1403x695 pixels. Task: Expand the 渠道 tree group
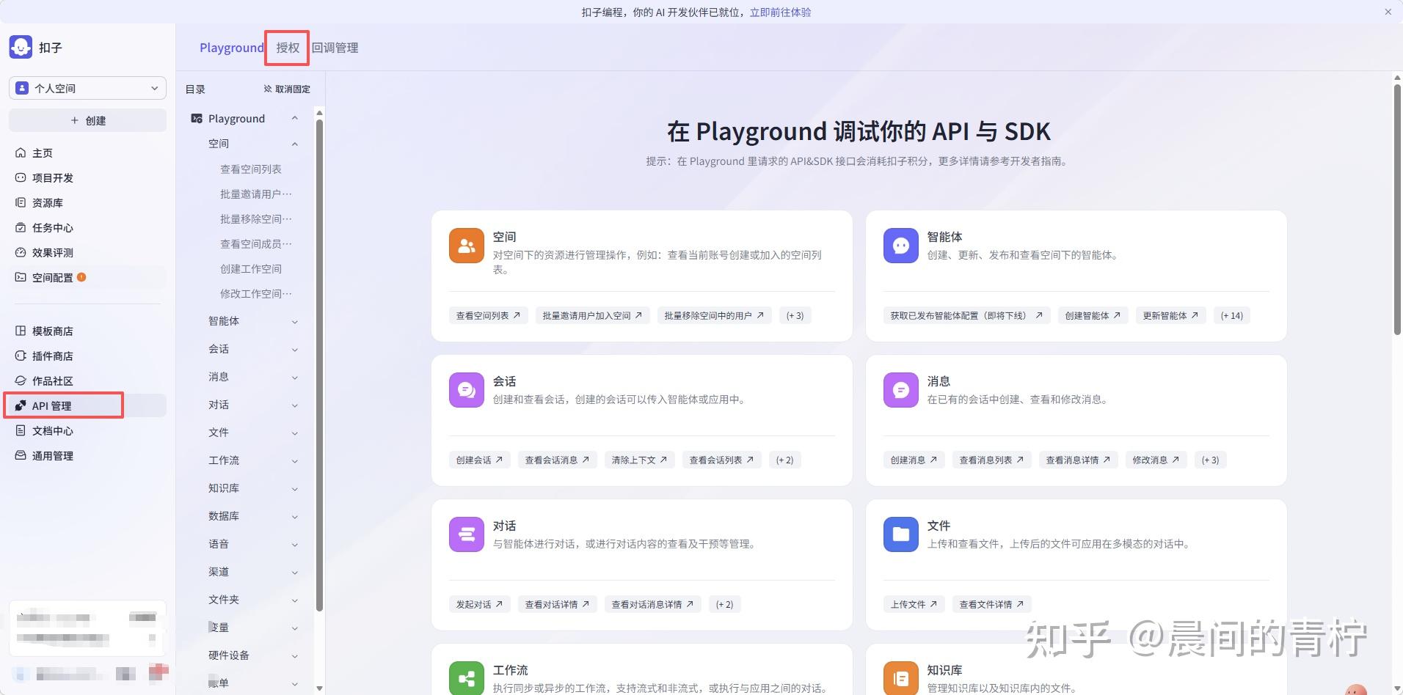coord(295,572)
